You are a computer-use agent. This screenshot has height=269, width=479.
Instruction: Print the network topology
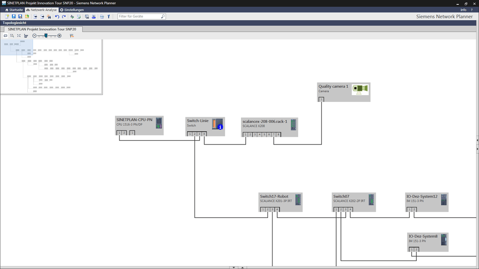point(94,16)
